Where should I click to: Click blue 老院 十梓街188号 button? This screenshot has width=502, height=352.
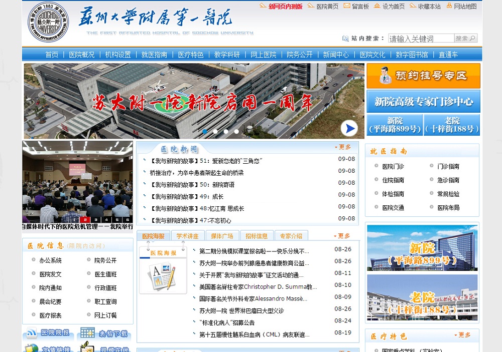(452, 125)
